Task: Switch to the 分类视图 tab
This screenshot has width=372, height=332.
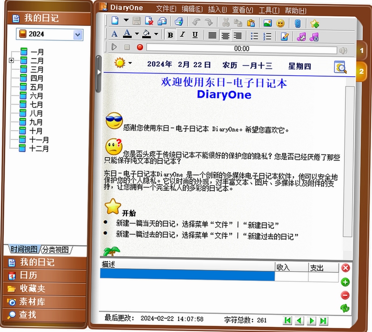Action: [55, 250]
